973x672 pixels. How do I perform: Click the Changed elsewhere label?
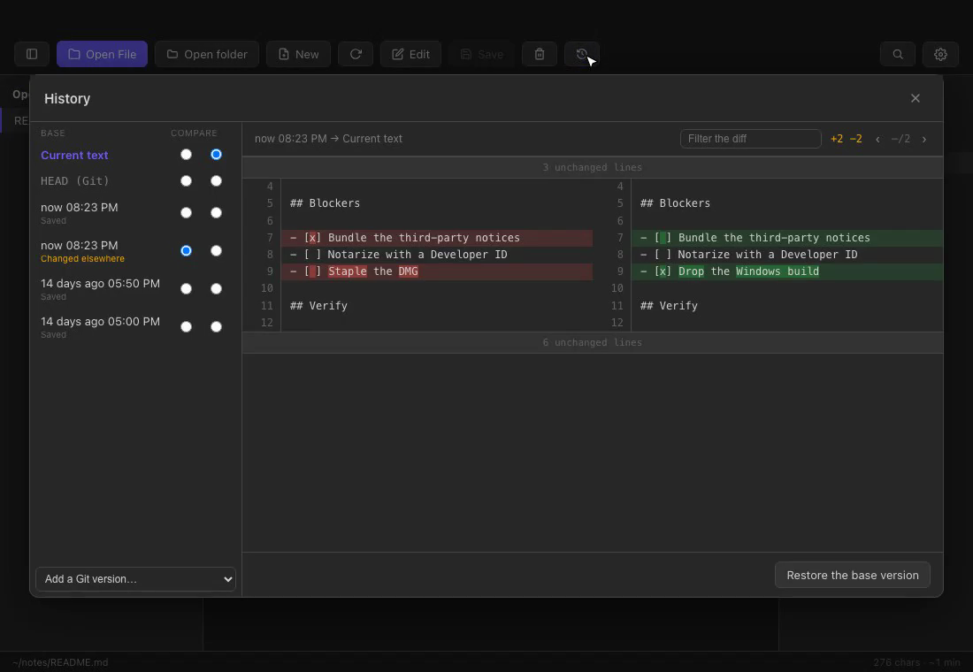click(x=82, y=259)
